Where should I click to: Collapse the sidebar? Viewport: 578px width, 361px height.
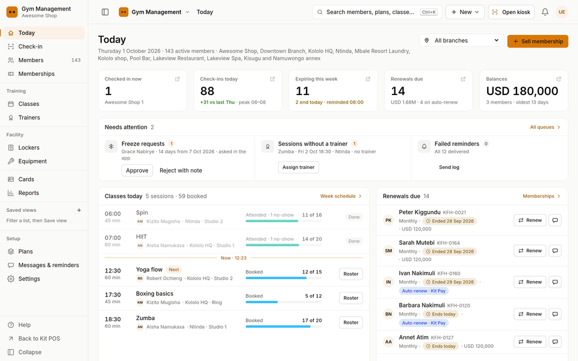point(44,352)
